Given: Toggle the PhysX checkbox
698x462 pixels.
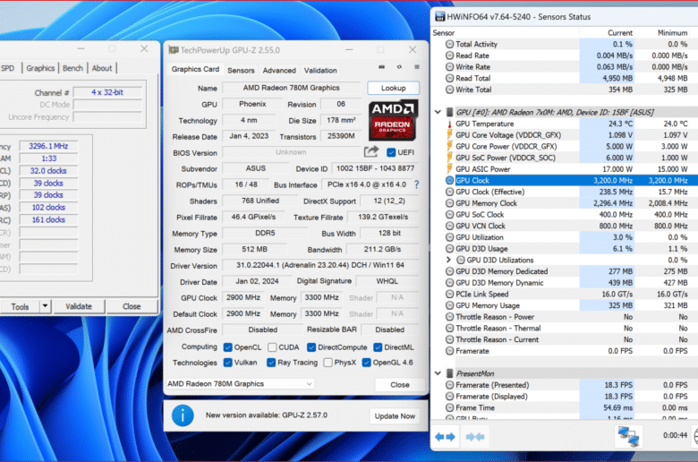Looking at the screenshot, I should click(x=328, y=363).
